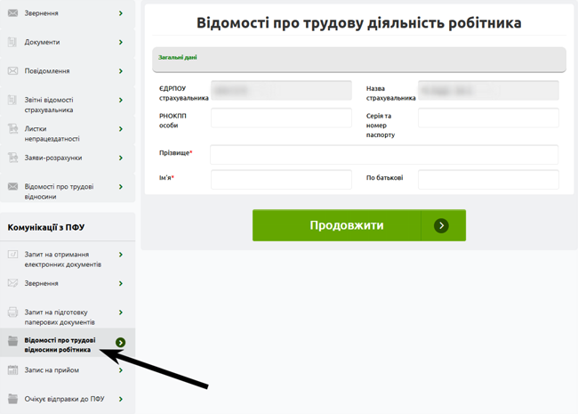Click the envelope icon beside Звернення
578x414 pixels.
(12, 13)
